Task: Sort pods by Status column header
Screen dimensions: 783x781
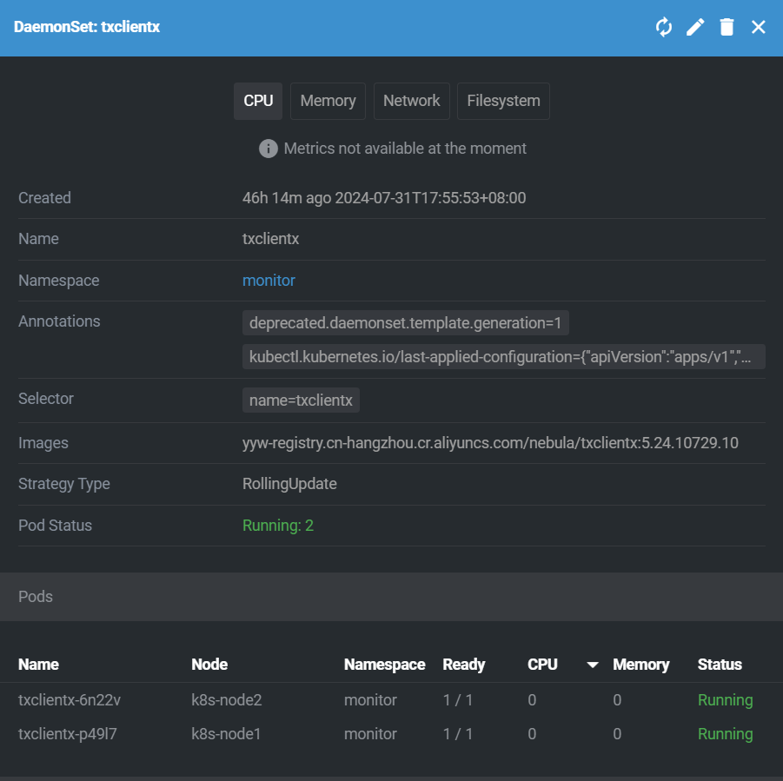Action: click(x=720, y=665)
